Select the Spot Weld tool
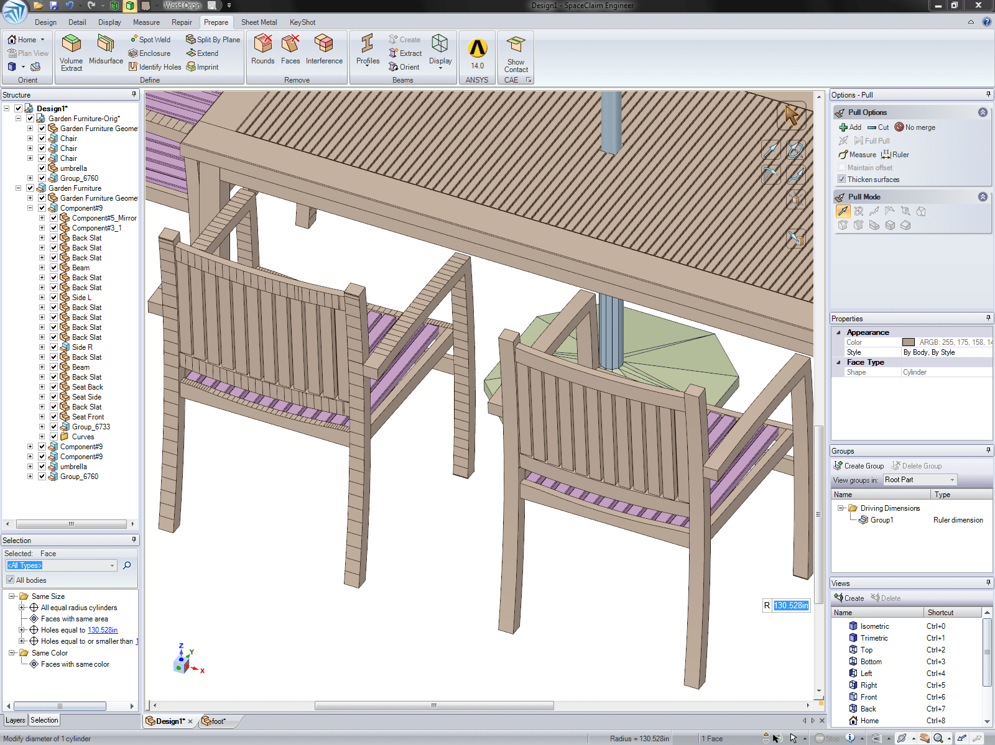The width and height of the screenshot is (995, 745). tap(150, 40)
